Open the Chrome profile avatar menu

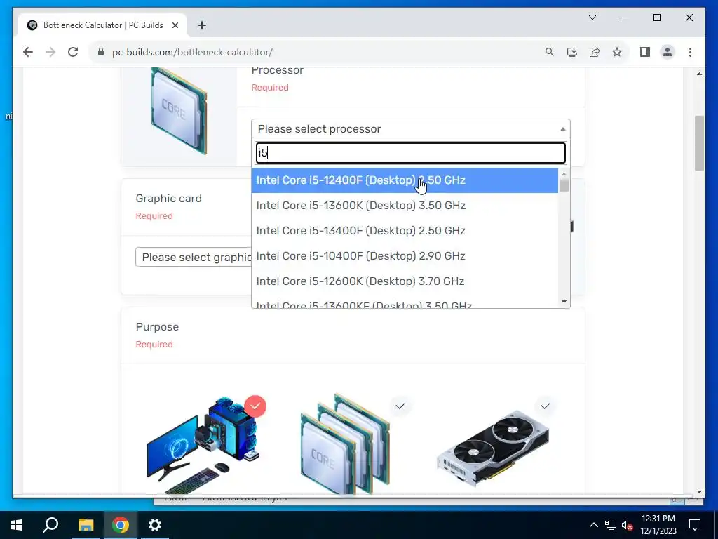[x=668, y=52]
